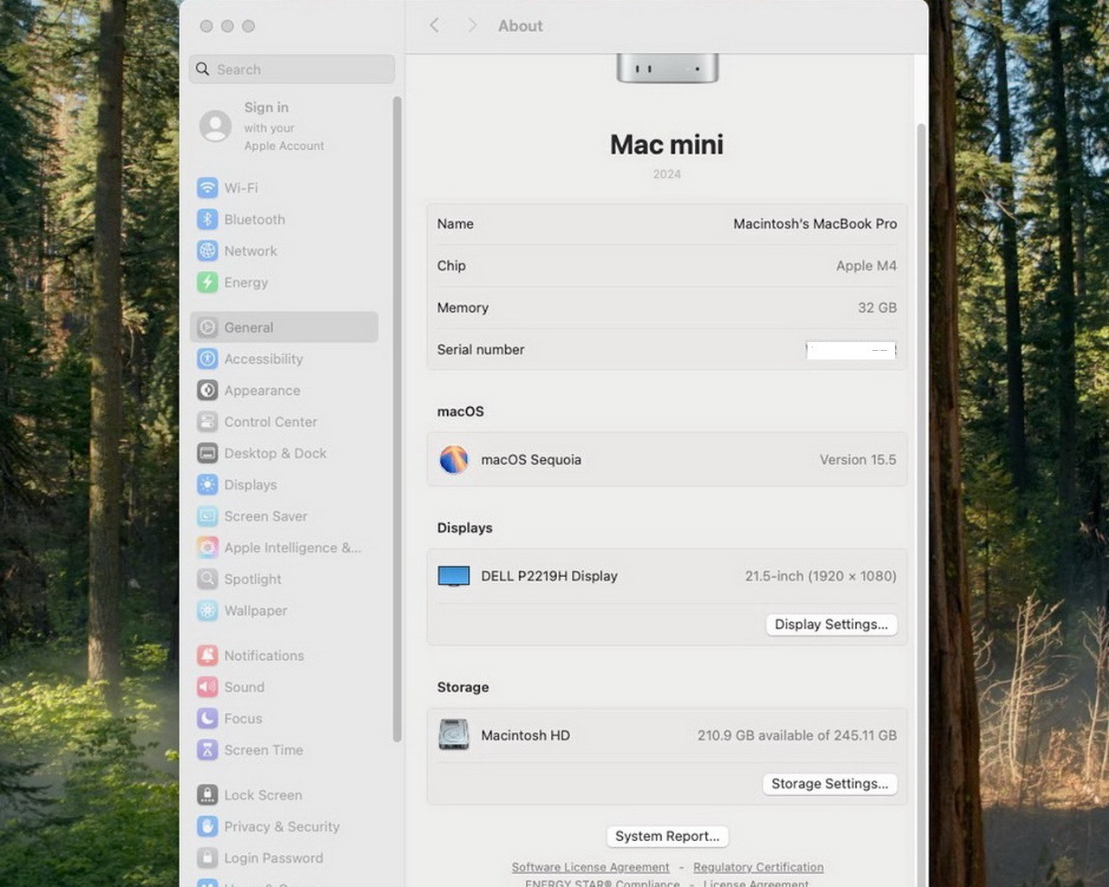Click 210.9 GB available of 245.11 GB

coord(797,735)
